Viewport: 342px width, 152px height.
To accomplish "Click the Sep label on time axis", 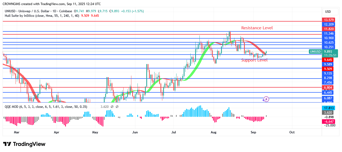I will tap(253, 132).
